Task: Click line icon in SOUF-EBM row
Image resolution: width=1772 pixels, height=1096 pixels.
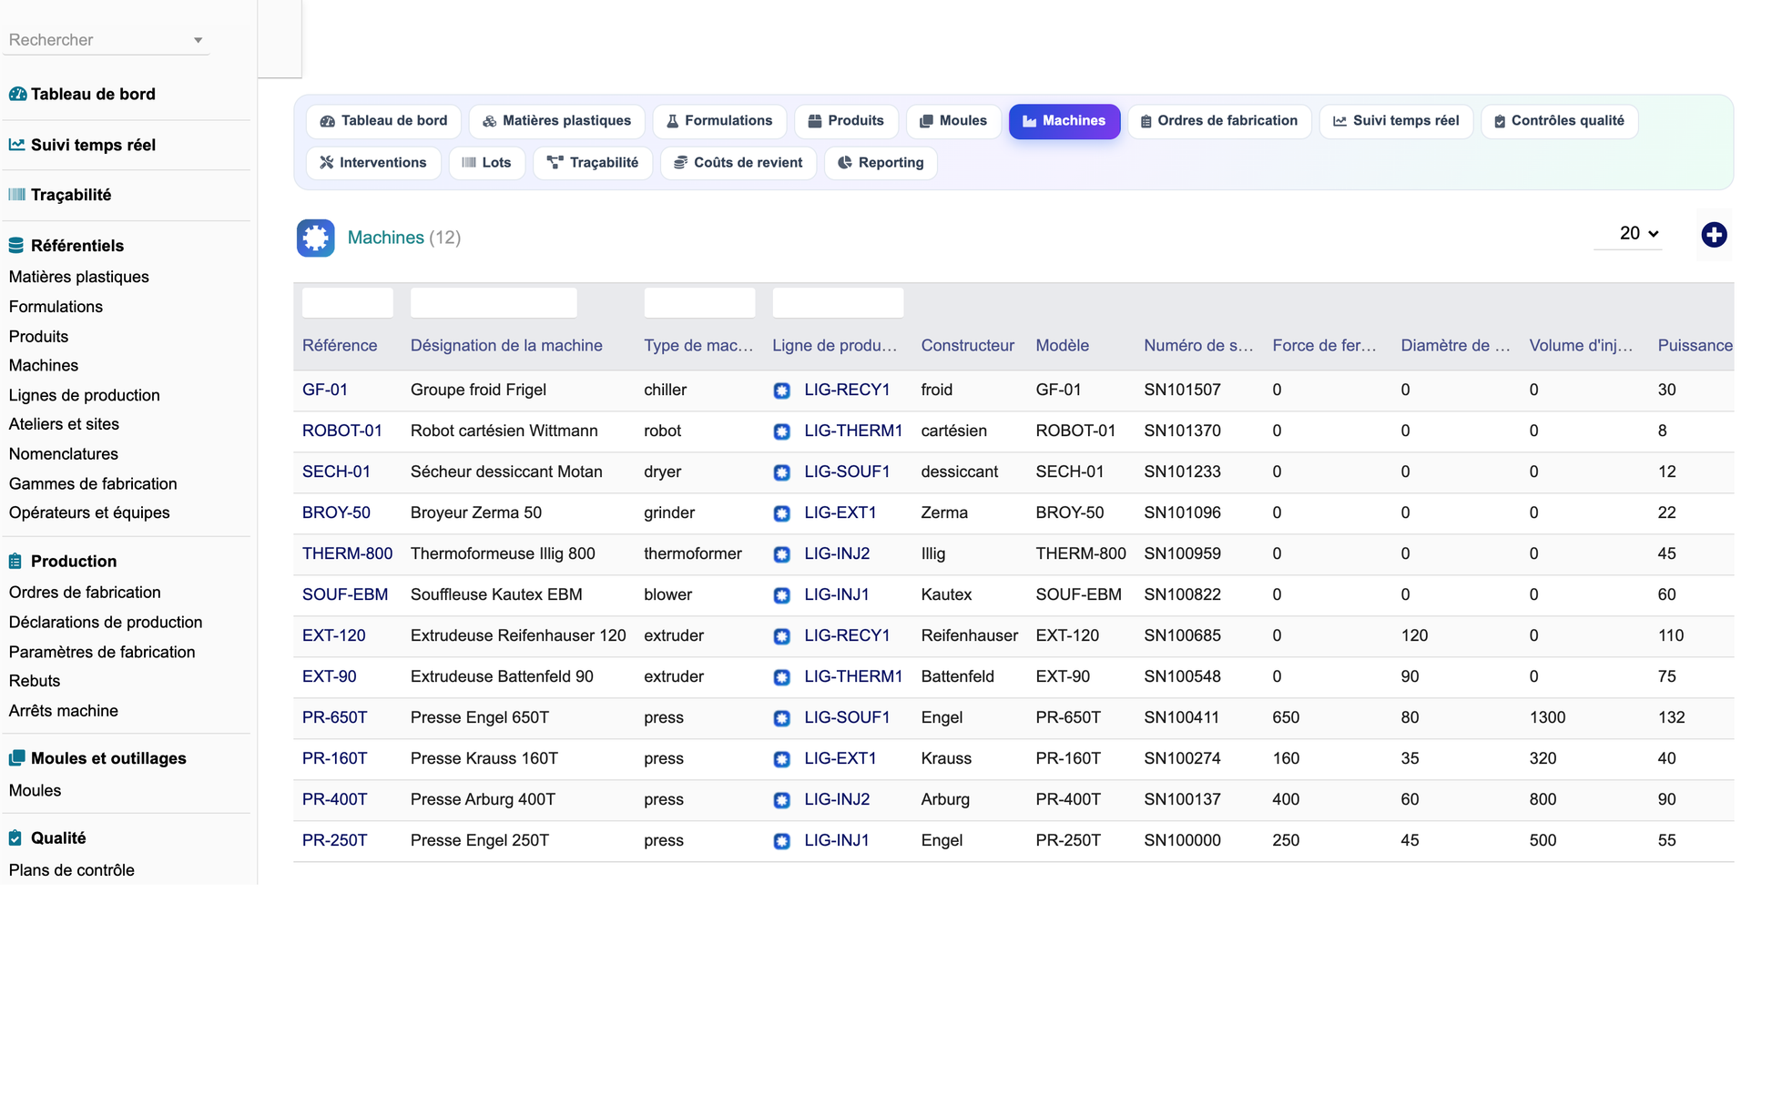Action: (x=781, y=595)
